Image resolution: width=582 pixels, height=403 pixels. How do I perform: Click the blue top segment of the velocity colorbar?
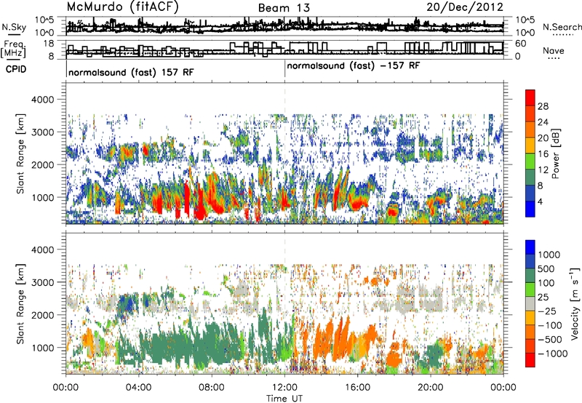pos(530,247)
